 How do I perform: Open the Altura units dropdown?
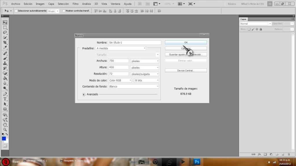(145, 68)
